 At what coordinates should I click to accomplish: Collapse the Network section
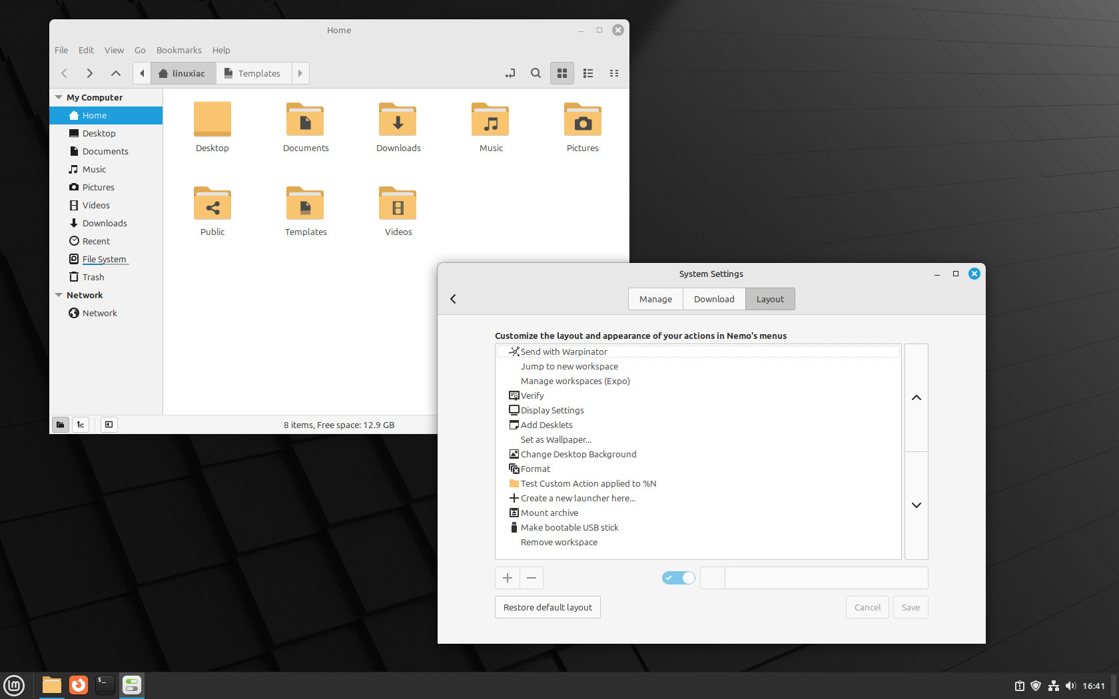[59, 295]
